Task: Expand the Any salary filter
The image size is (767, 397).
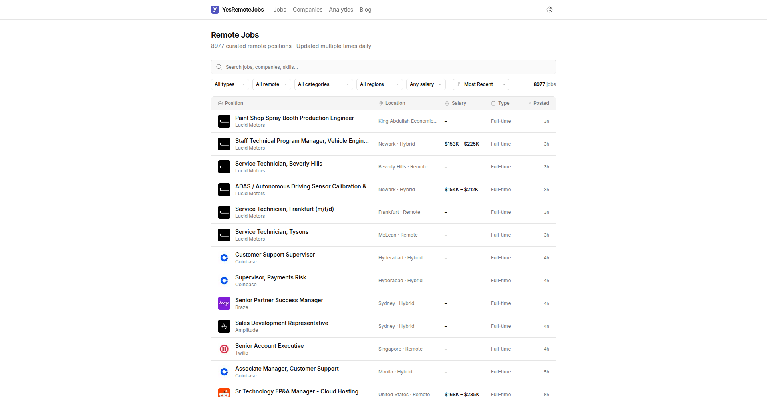Action: [425, 84]
